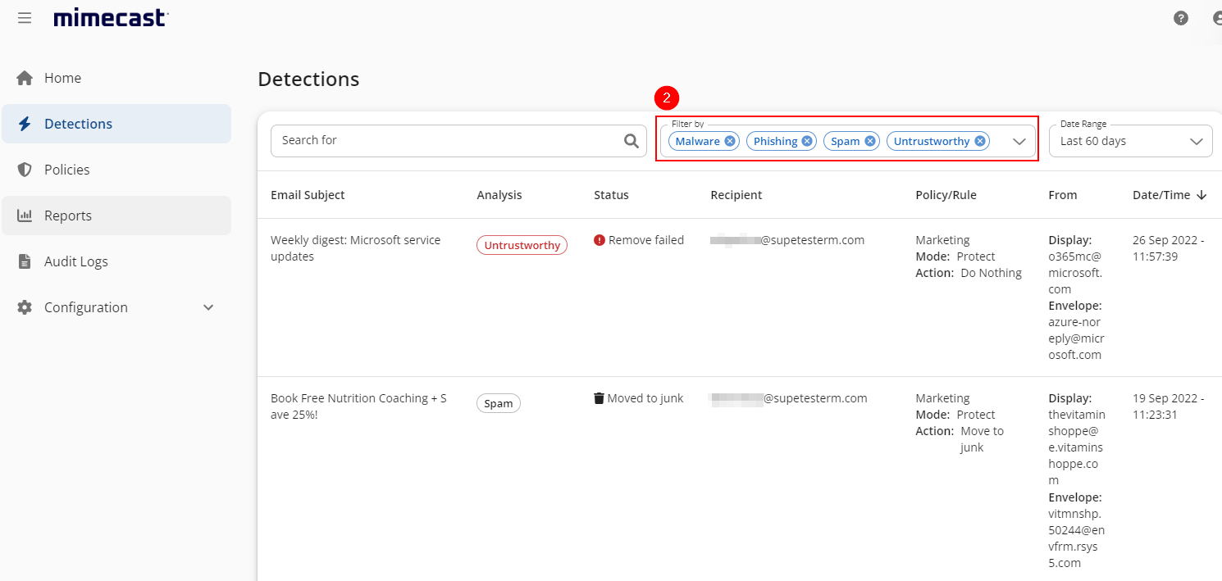Select Detections in the sidebar menu

(x=80, y=123)
